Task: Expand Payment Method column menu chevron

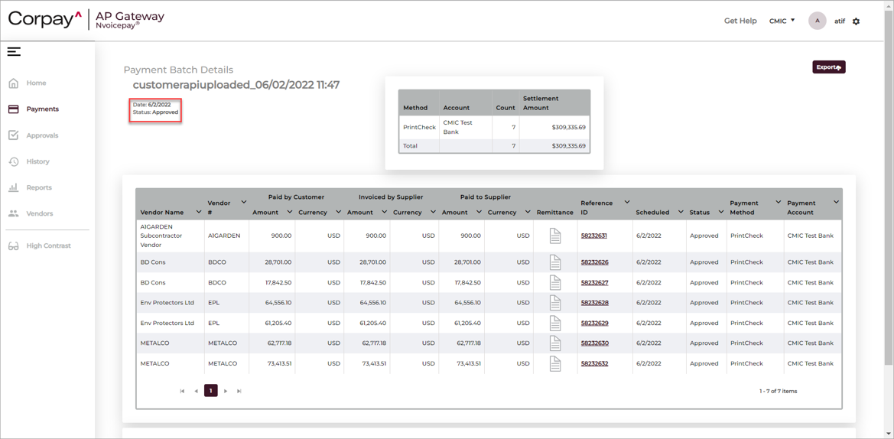Action: click(778, 203)
